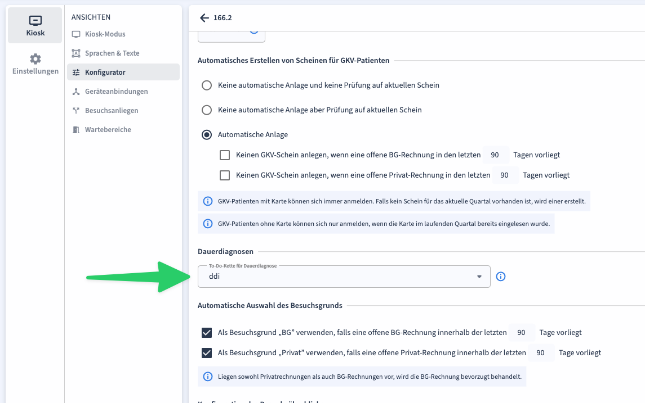645x403 pixels.
Task: Click the 90 days field for „Privat" Besuchsgrund
Action: coord(540,353)
